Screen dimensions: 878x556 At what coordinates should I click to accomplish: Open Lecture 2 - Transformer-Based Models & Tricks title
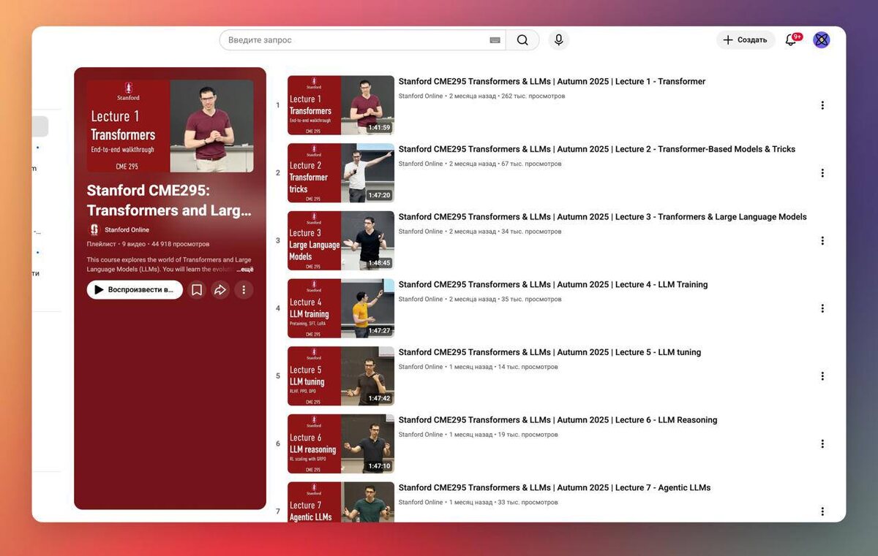pyautogui.click(x=597, y=149)
